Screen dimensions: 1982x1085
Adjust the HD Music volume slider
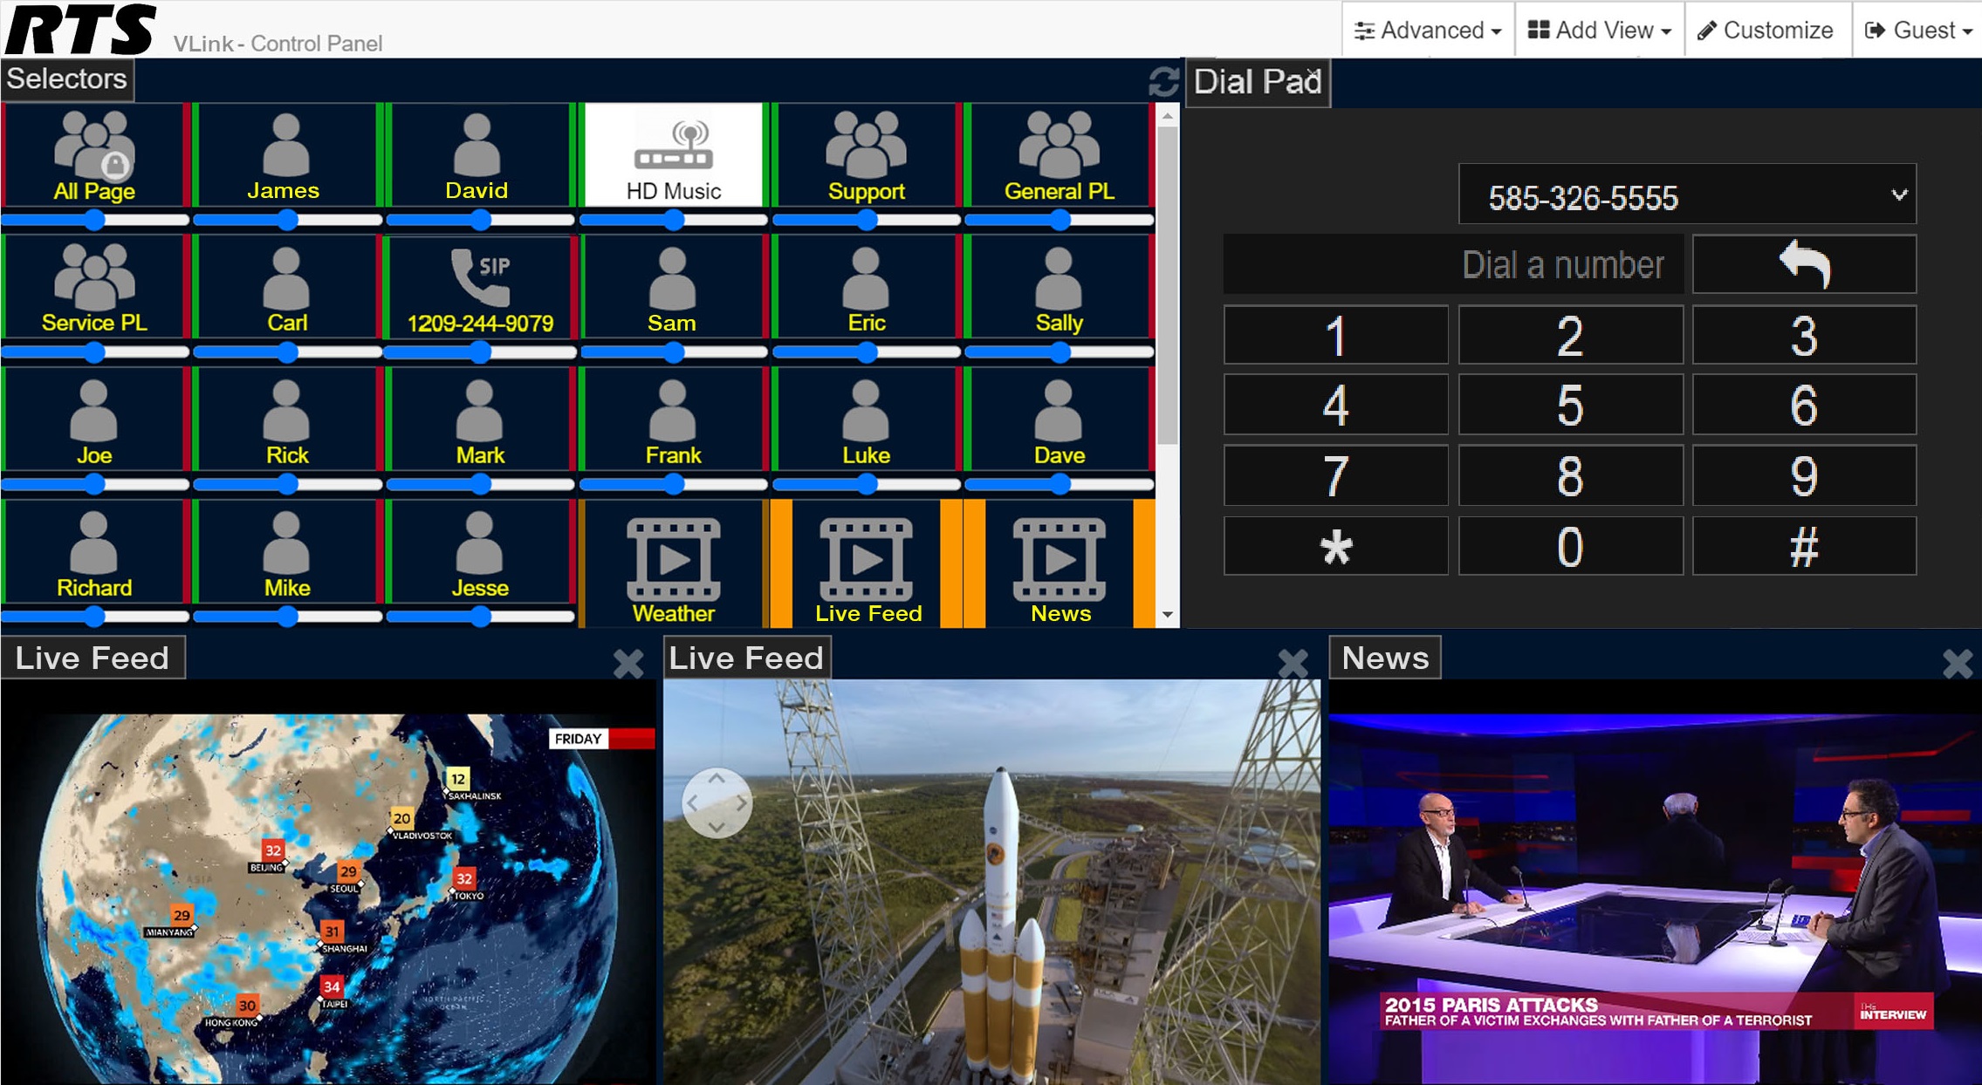click(673, 221)
